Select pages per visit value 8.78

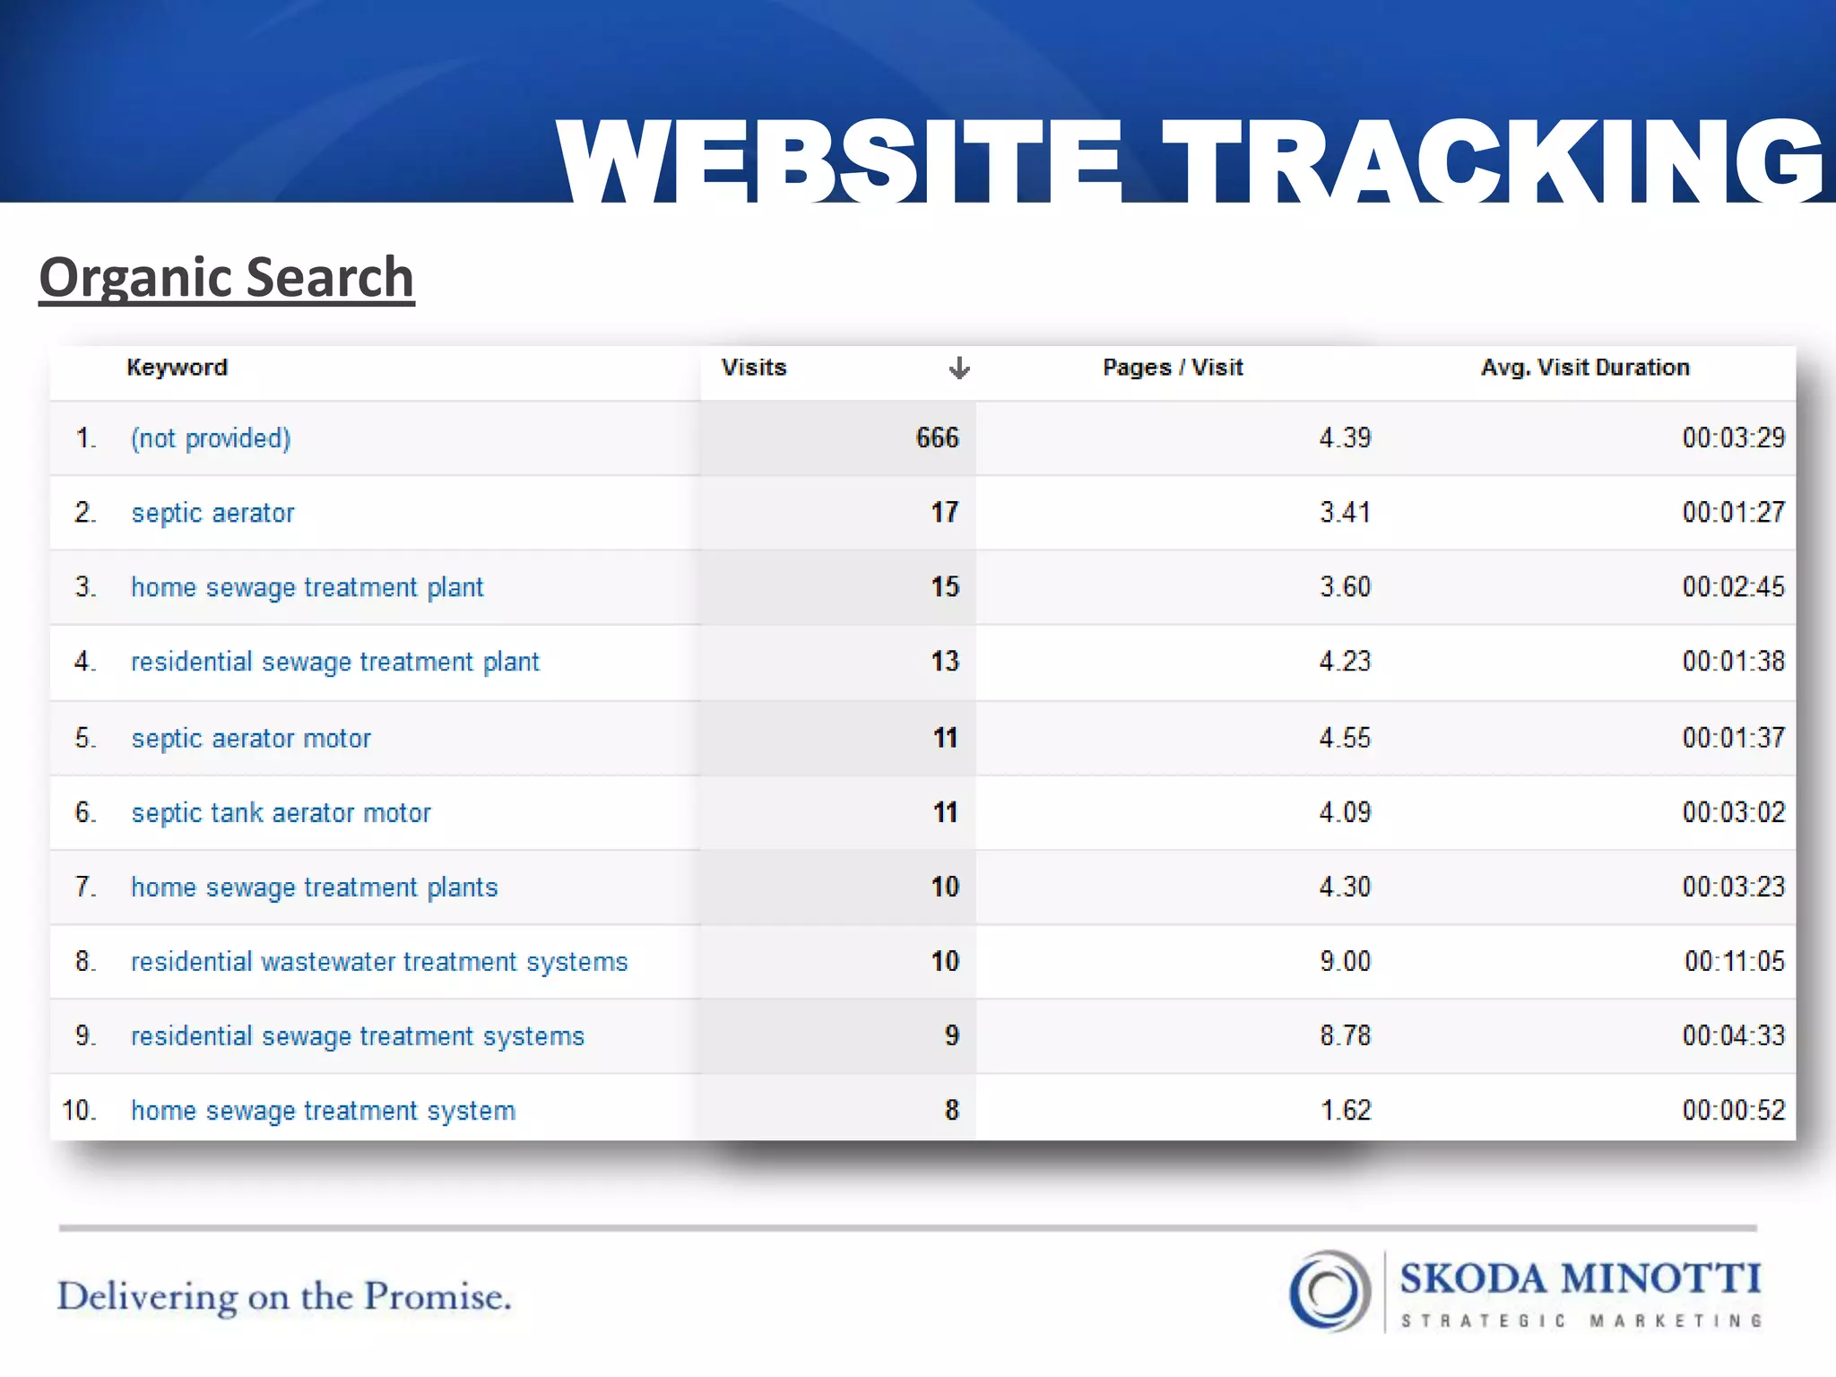click(1345, 1035)
